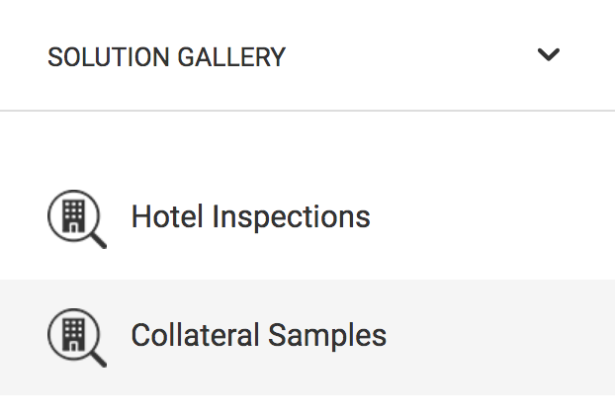The image size is (615, 417).
Task: Click the word "Hotel" in the first entry
Action: (167, 216)
